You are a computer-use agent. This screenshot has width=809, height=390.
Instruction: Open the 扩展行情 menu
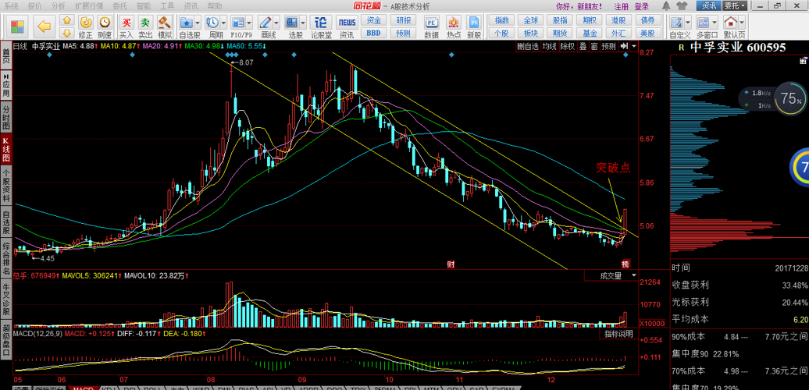(89, 6)
